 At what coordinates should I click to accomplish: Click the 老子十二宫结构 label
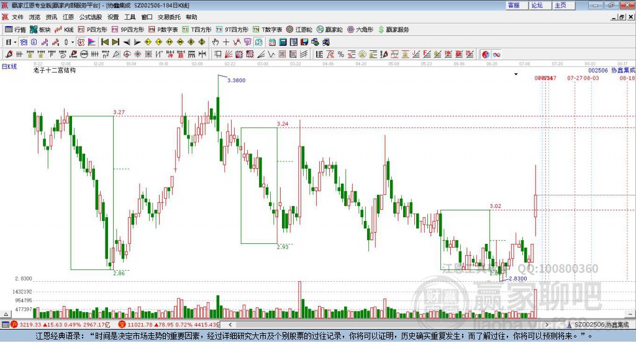(x=55, y=70)
